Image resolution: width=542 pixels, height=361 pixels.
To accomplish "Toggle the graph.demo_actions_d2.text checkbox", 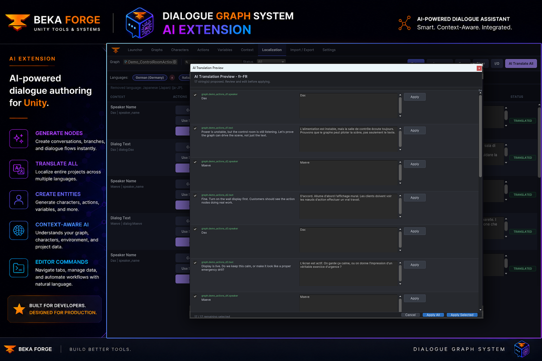I will coord(195,196).
